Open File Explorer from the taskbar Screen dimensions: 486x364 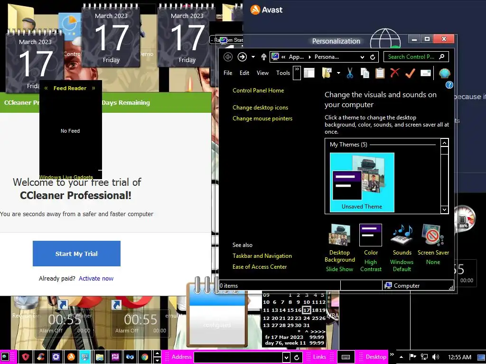tap(100, 357)
